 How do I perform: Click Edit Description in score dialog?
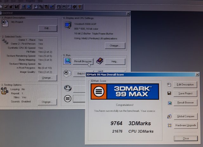tap(185, 85)
